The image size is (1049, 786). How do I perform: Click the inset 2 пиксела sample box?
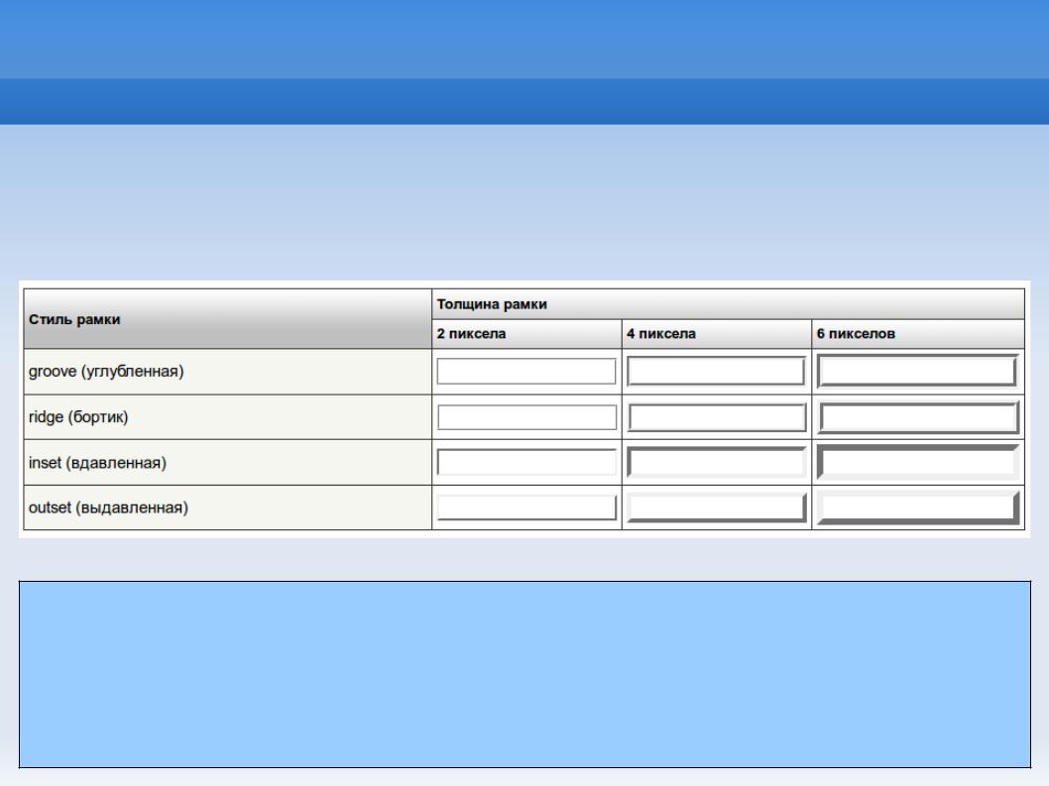[526, 463]
